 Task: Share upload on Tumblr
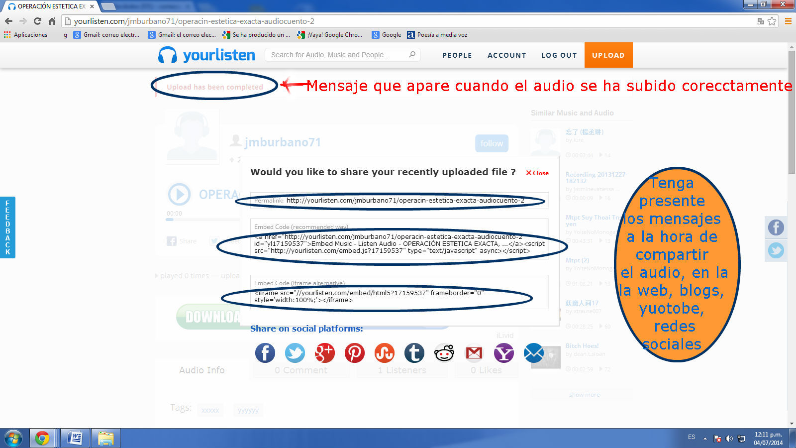[x=414, y=353]
